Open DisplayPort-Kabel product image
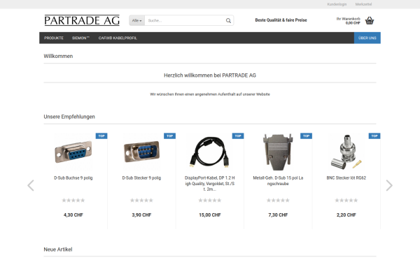 point(210,152)
